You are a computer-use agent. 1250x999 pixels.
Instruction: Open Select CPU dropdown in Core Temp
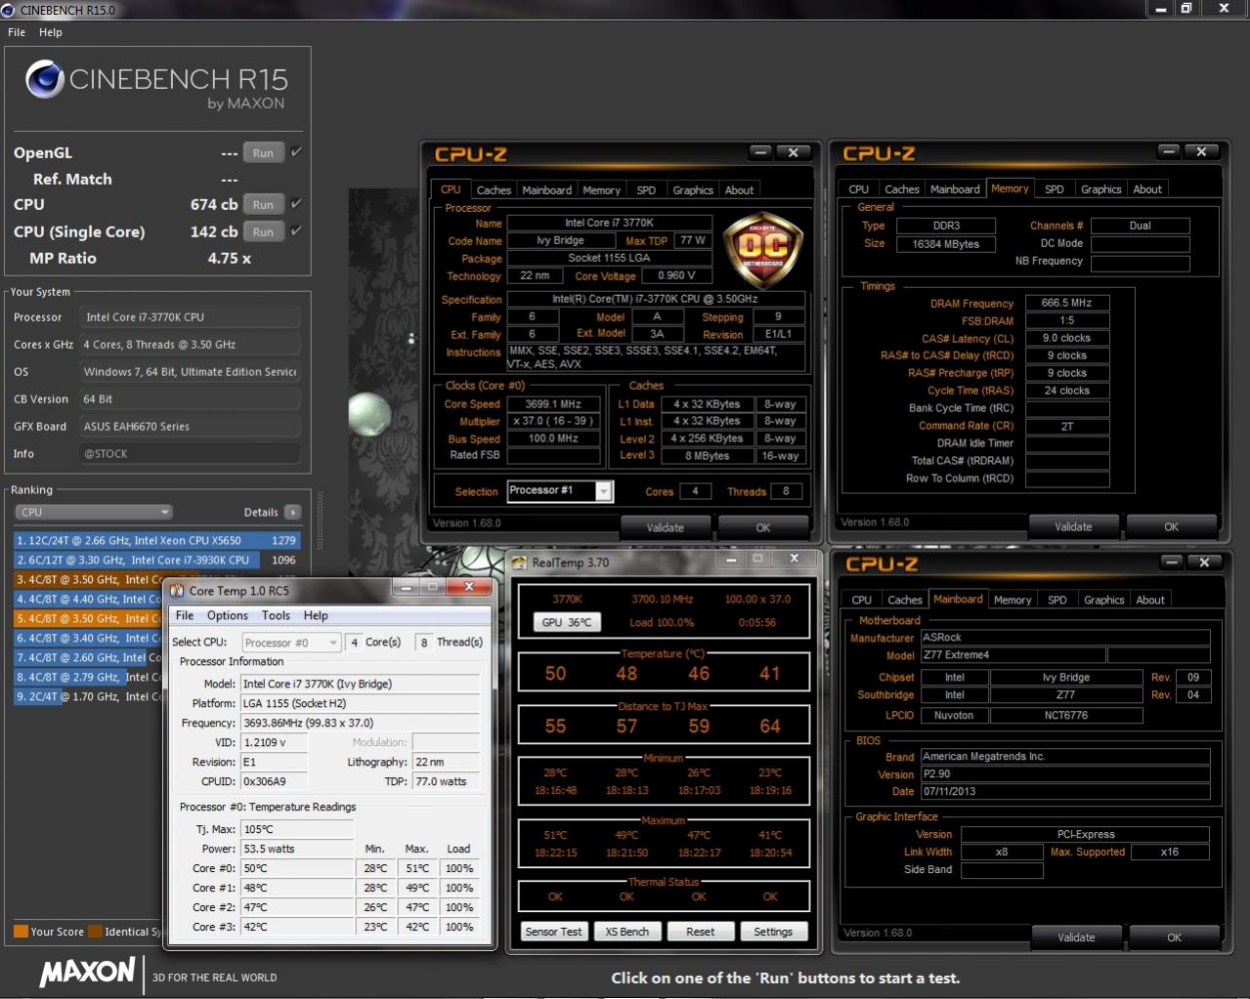[x=291, y=642]
